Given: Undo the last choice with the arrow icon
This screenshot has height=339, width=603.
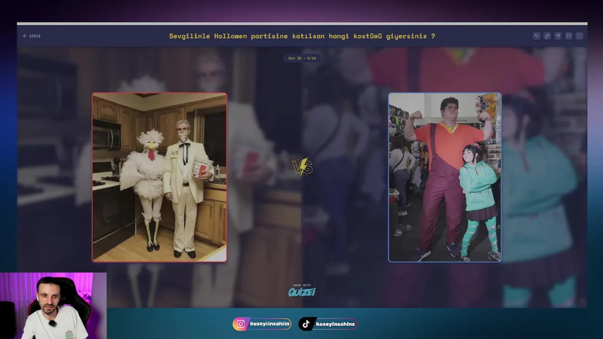Looking at the screenshot, I should tap(536, 36).
